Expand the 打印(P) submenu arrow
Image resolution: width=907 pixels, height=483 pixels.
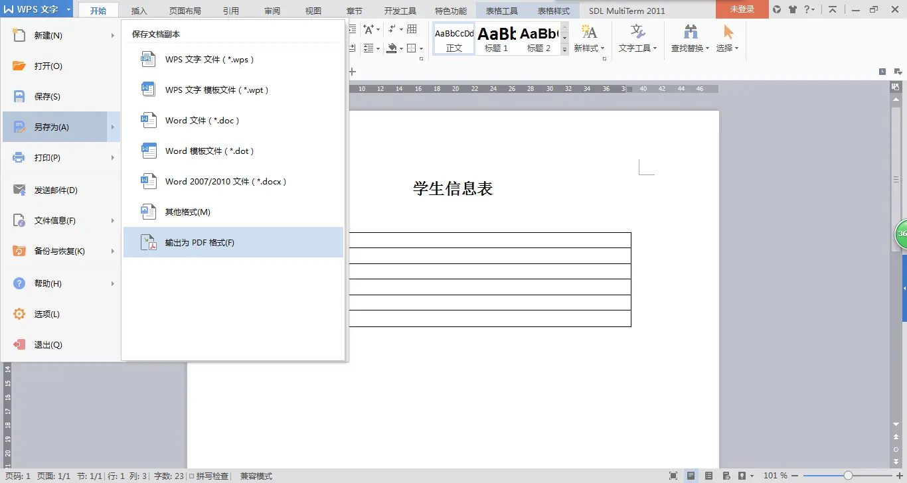pyautogui.click(x=113, y=158)
